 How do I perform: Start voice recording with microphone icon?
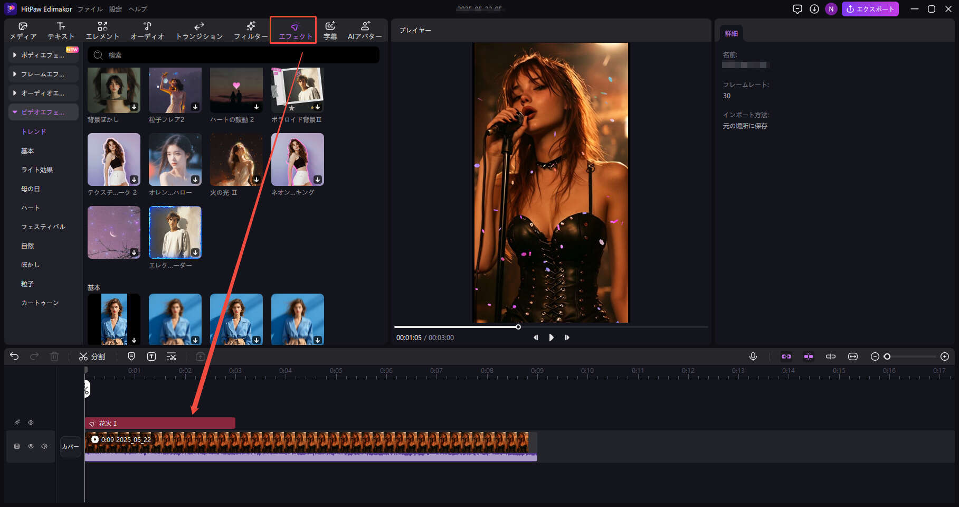click(x=753, y=356)
